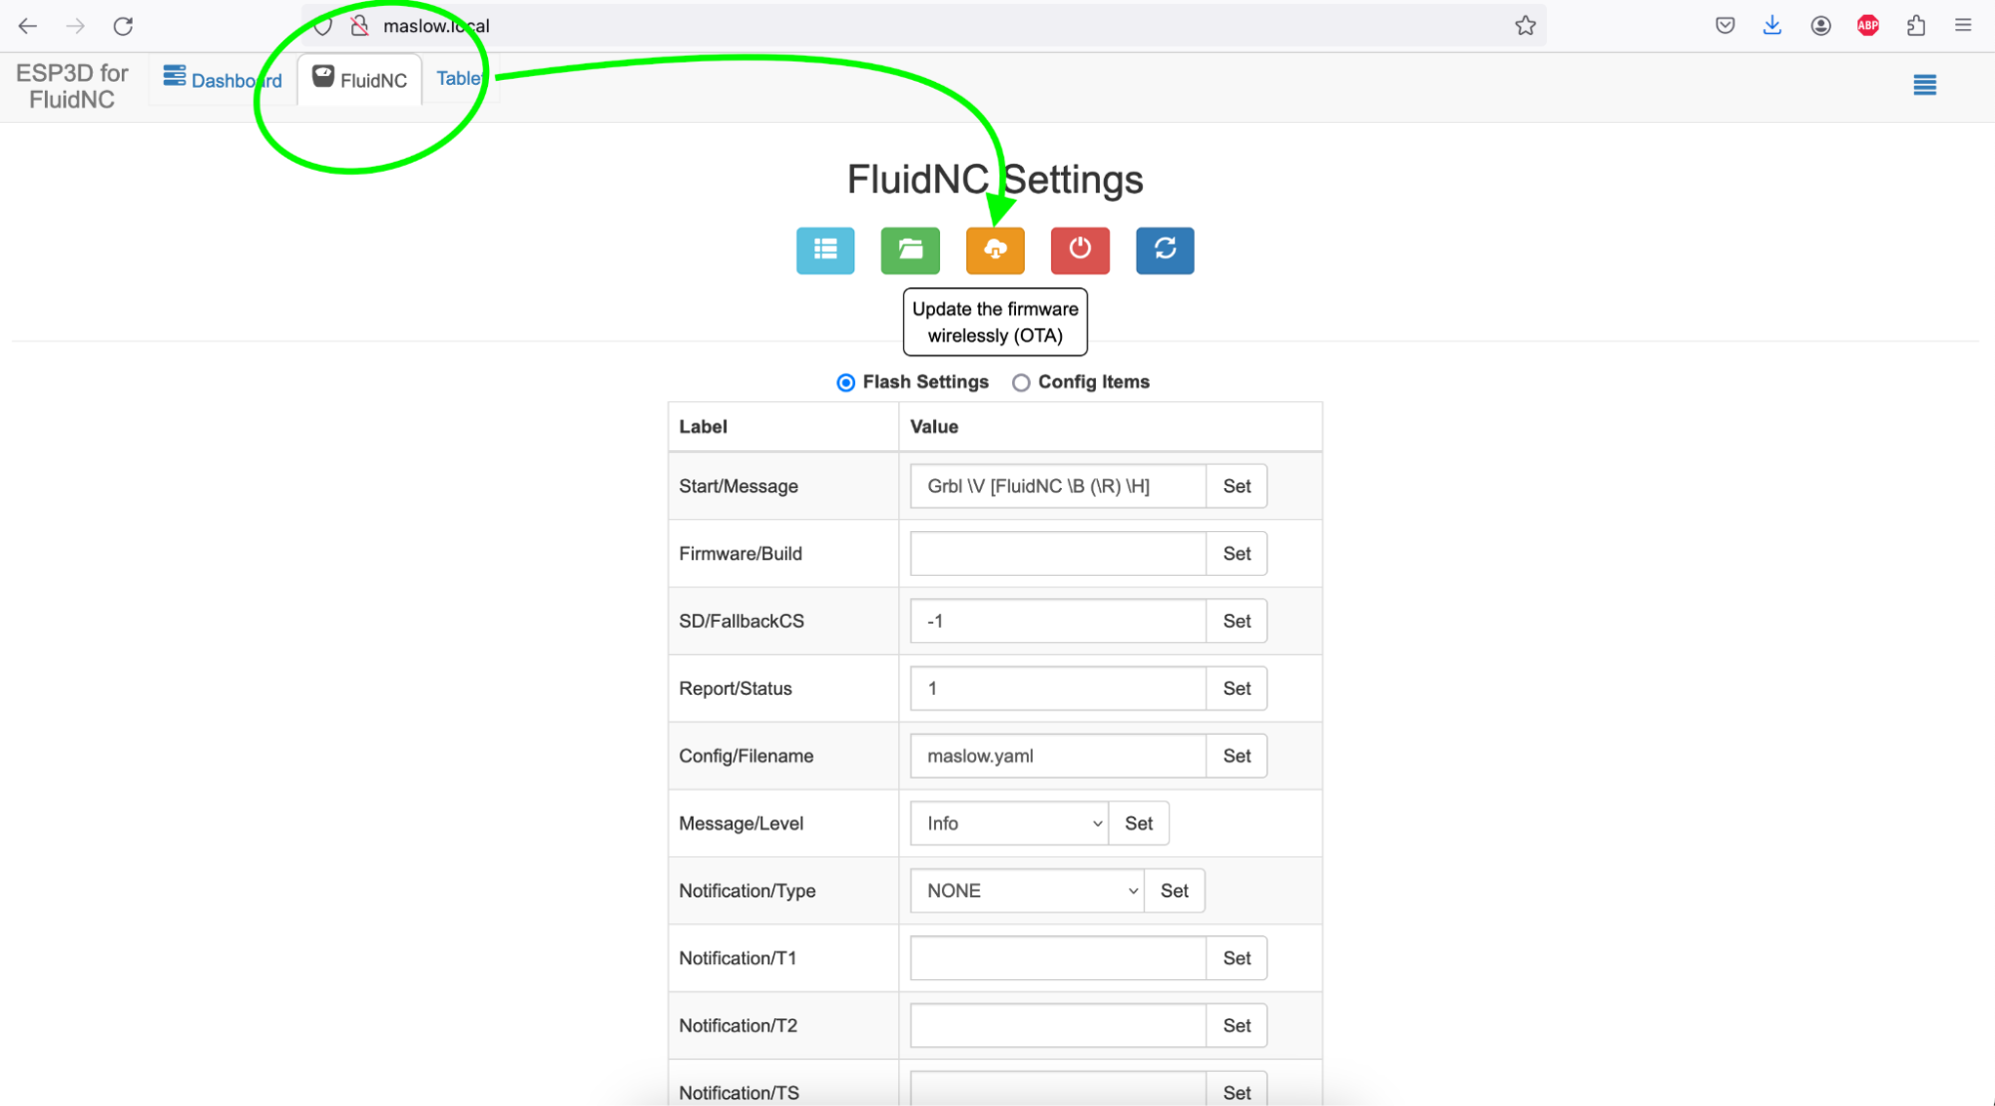Screen dimensions: 1995x1106
Task: Open browser downloads arrow icon
Action: [1772, 26]
